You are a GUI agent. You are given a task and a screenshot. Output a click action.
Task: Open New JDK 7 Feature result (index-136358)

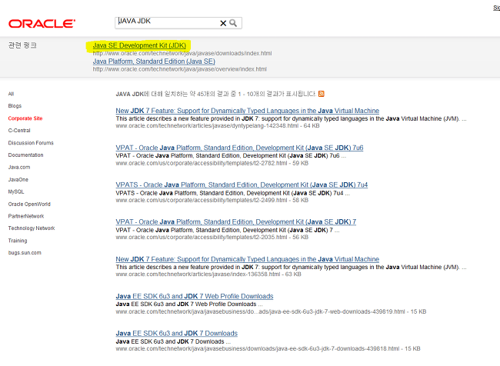(x=248, y=259)
